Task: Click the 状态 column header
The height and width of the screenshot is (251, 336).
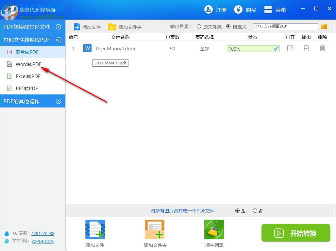Action: 253,37
